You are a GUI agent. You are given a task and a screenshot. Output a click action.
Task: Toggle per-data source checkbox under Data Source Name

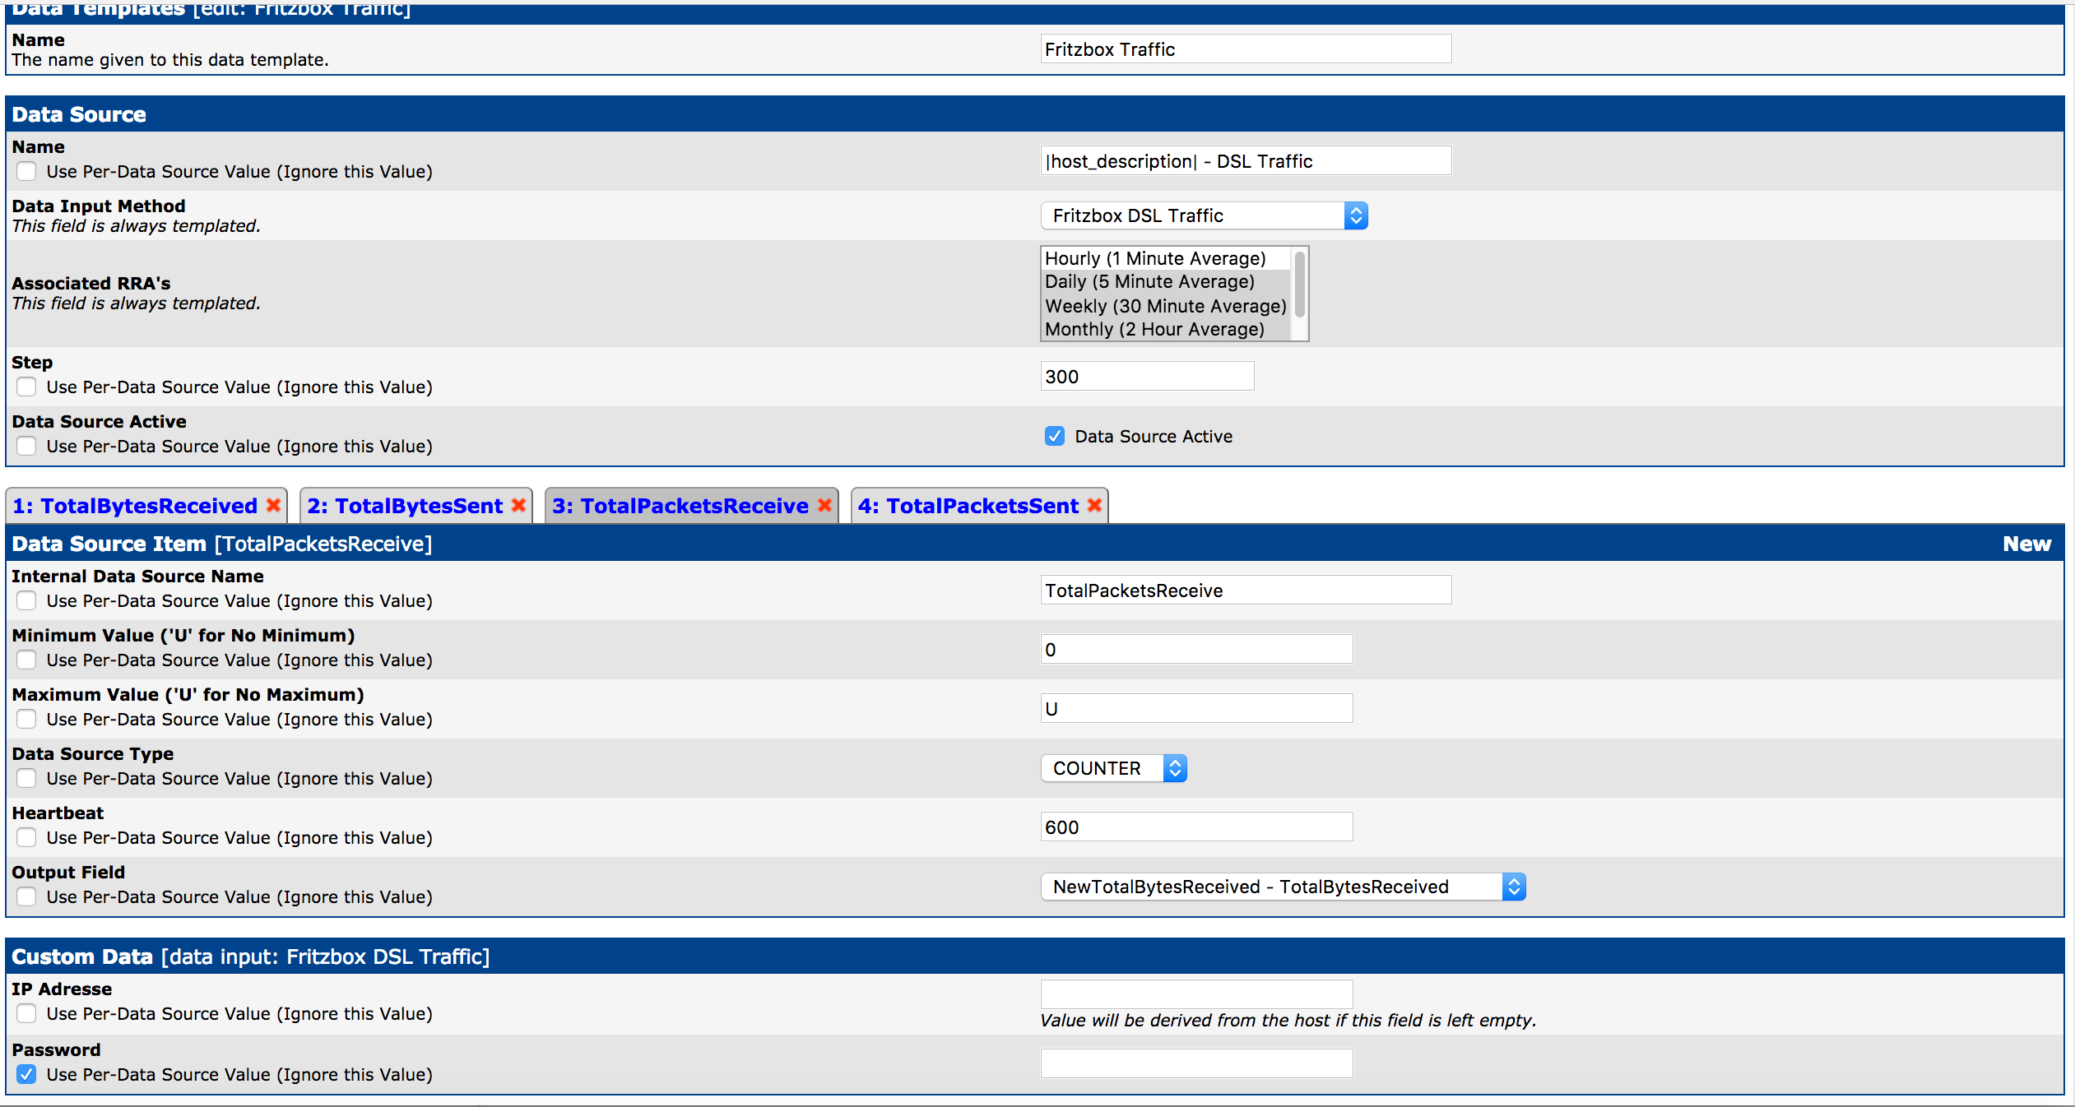click(26, 171)
